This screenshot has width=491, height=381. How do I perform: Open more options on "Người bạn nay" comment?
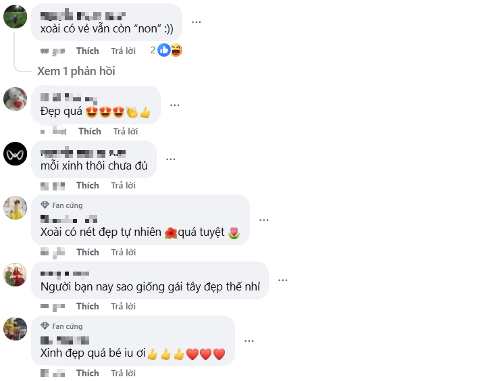(283, 280)
